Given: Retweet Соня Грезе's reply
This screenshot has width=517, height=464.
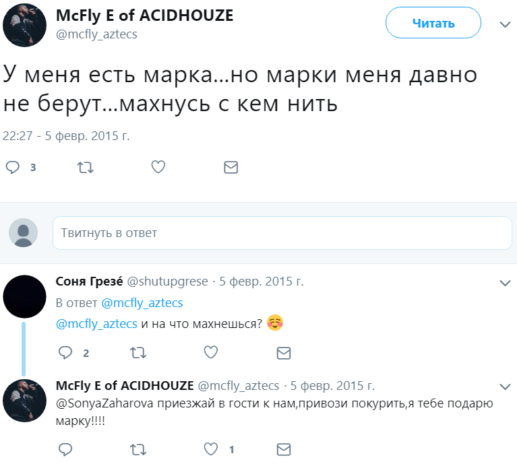Looking at the screenshot, I should (x=138, y=352).
